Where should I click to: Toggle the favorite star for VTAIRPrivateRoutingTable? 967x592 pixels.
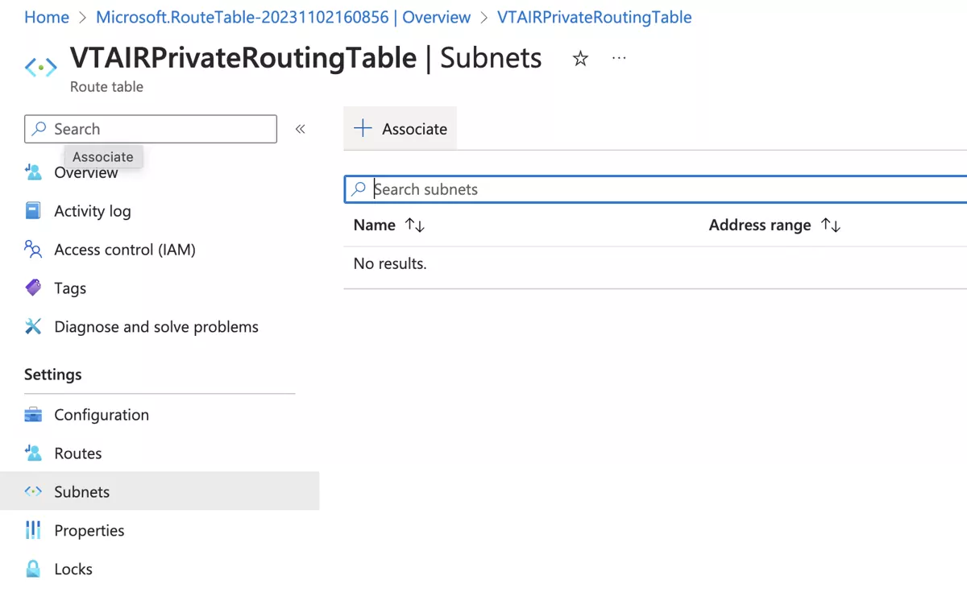click(580, 58)
